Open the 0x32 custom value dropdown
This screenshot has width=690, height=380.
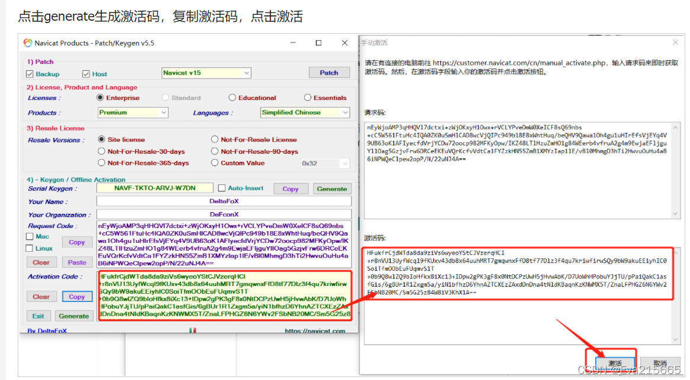(x=325, y=163)
